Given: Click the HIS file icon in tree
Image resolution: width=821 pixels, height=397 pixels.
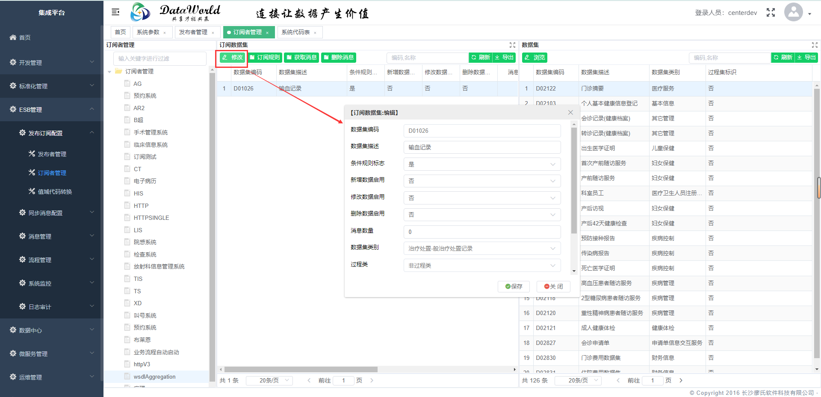Looking at the screenshot, I should coord(127,193).
